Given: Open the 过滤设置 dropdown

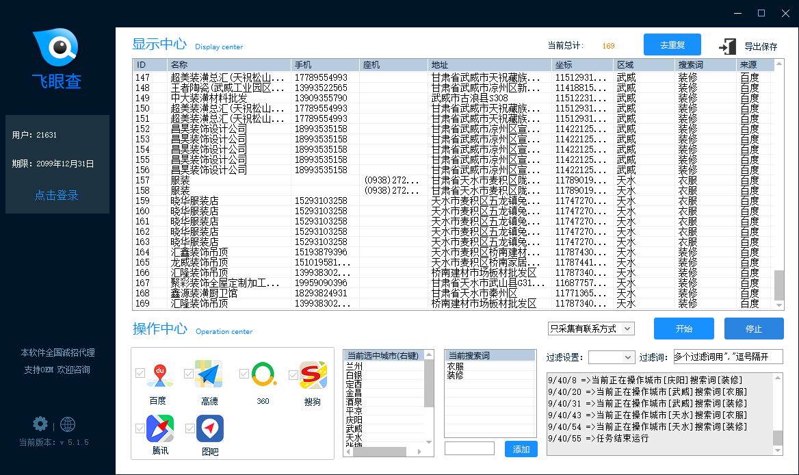Looking at the screenshot, I should coord(612,357).
